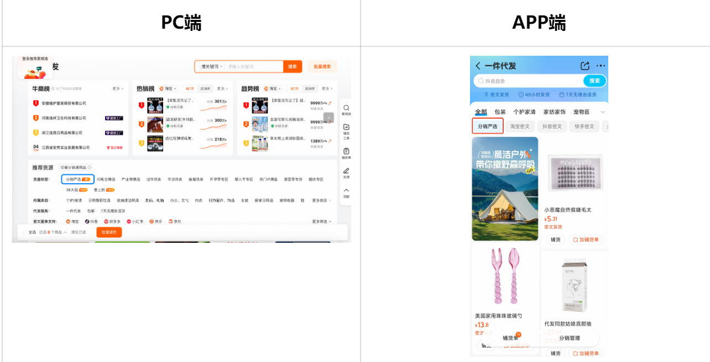This screenshot has height=362, width=710.
Task: Click the 批量搜索 button on PC
Action: pyautogui.click(x=322, y=66)
